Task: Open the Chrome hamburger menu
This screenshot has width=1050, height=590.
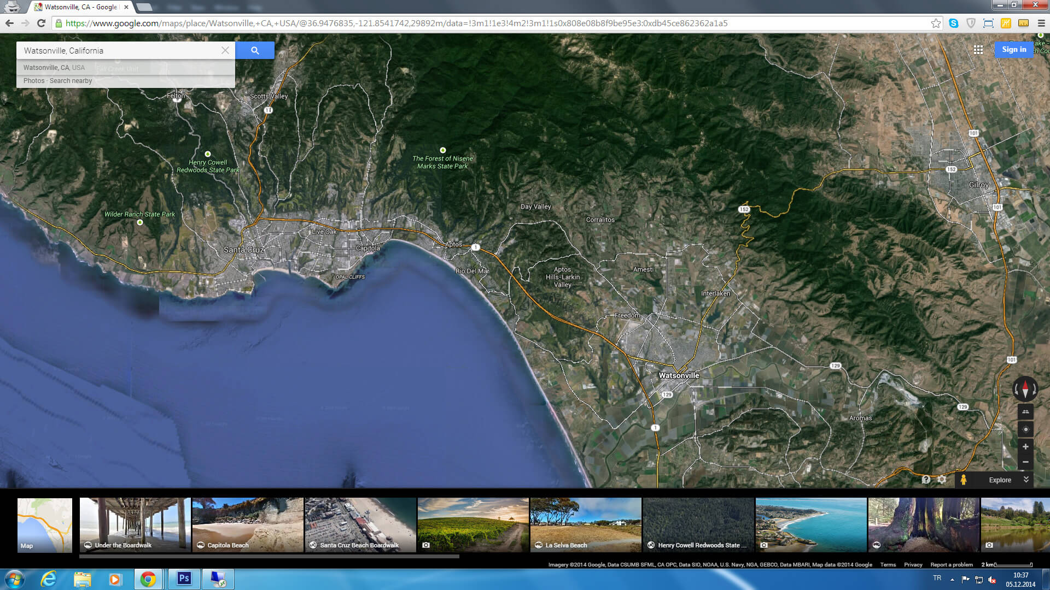Action: click(x=1041, y=23)
